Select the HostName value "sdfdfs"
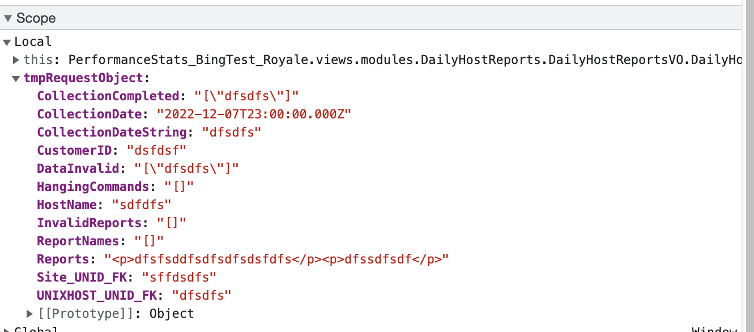Viewport: 754px width, 332px height. pyautogui.click(x=151, y=205)
